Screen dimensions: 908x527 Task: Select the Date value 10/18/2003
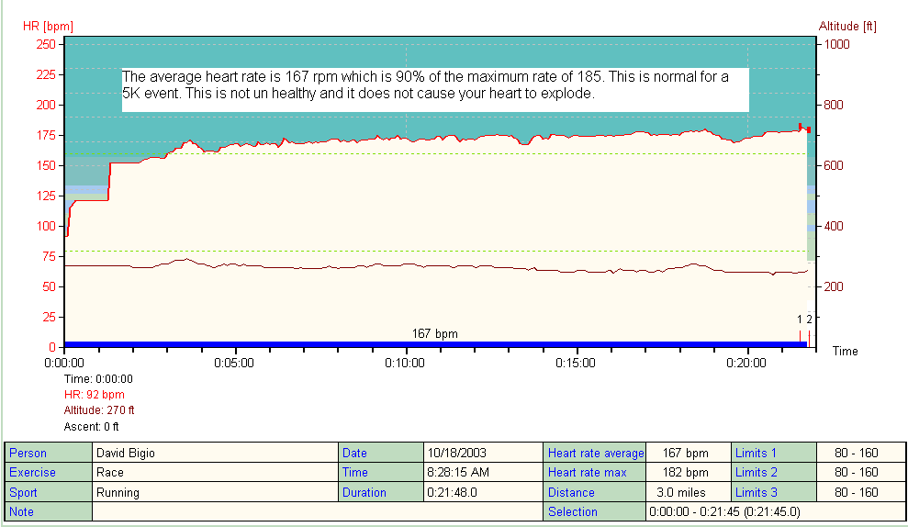tap(483, 453)
